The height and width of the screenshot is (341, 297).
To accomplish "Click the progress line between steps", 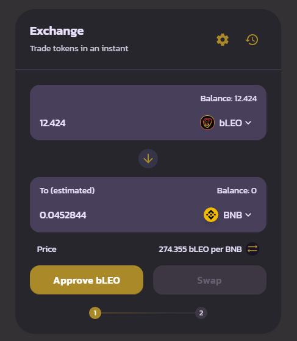I will pos(148,313).
